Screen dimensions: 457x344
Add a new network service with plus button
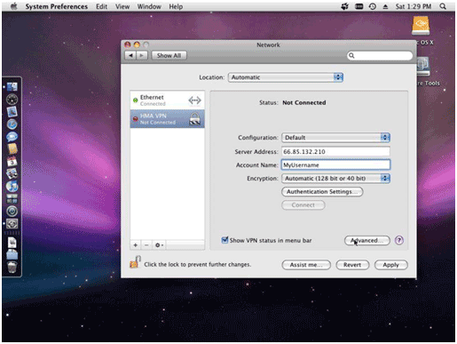[x=135, y=245]
